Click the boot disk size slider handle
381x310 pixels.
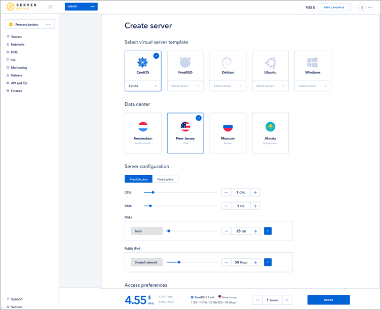pos(169,231)
